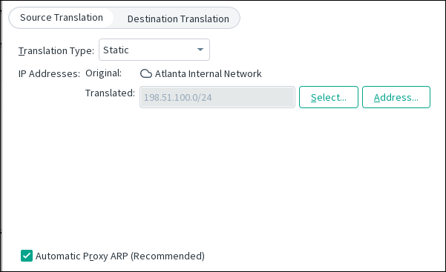Screen dimensions: 446x272
Task: Click the Translated field showing 198.51.100.0/24
Action: pyautogui.click(x=217, y=97)
